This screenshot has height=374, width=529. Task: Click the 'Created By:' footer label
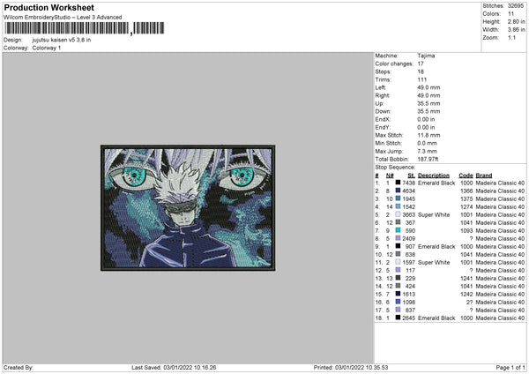19,367
